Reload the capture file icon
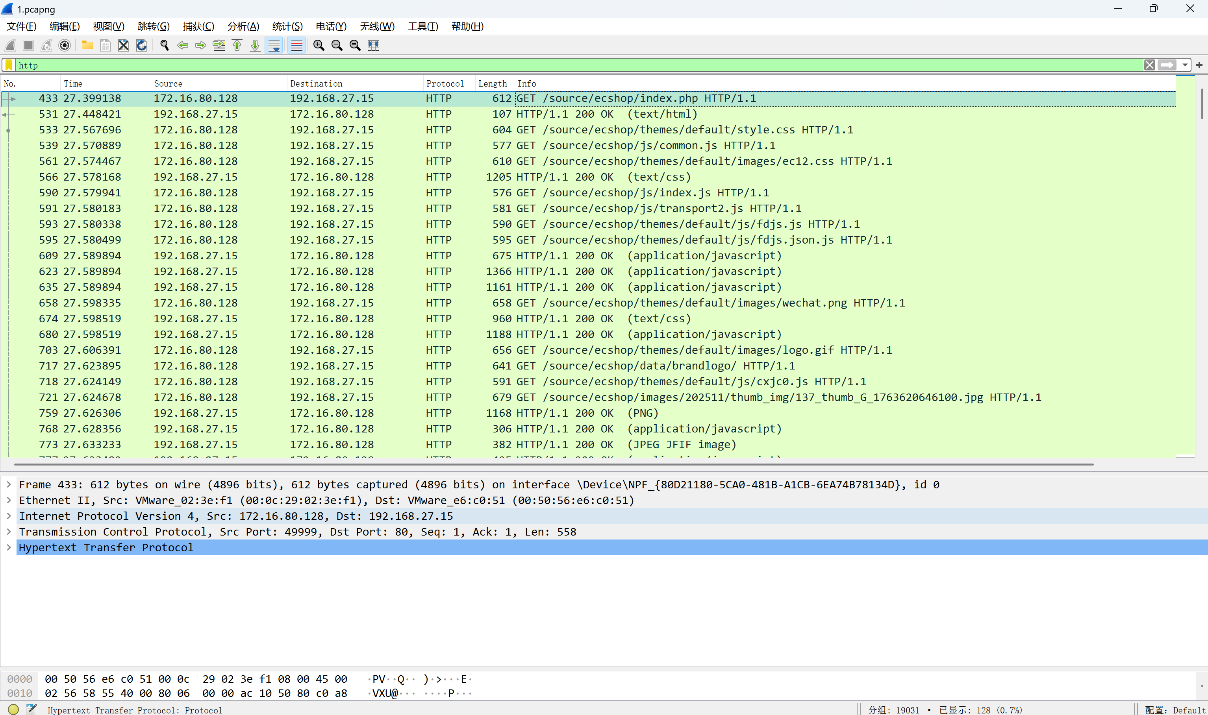 coord(142,45)
